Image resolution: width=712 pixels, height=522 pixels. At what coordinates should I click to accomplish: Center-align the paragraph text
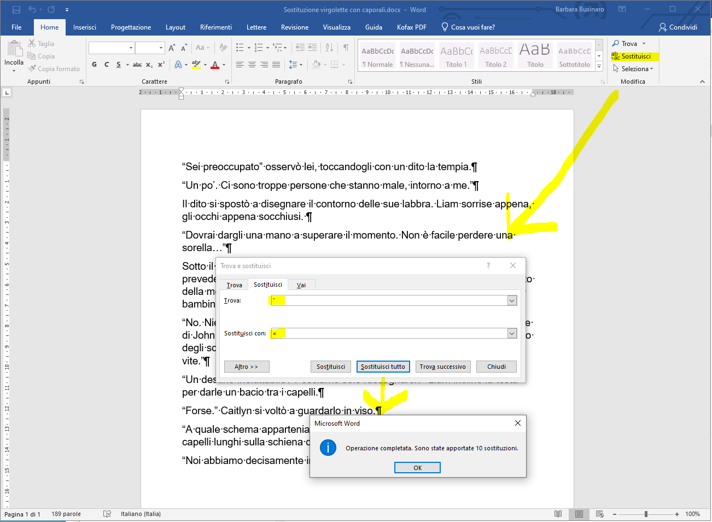252,65
